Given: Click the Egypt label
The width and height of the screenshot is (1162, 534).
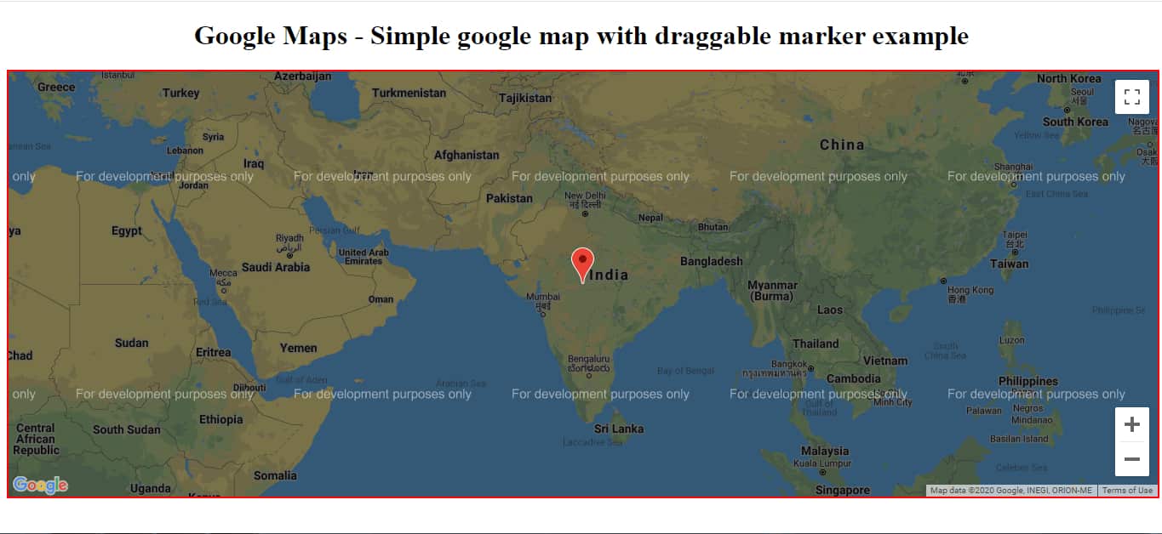Looking at the screenshot, I should [127, 230].
